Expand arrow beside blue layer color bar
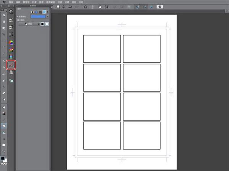229x171 pixels. [47, 17]
